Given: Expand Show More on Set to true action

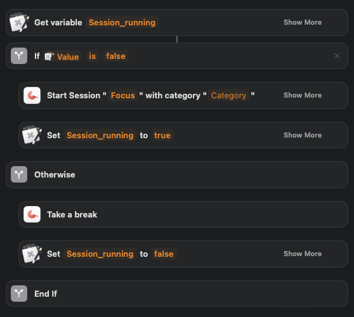Looking at the screenshot, I should coord(303,135).
